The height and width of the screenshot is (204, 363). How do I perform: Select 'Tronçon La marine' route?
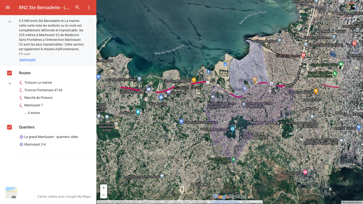(38, 83)
